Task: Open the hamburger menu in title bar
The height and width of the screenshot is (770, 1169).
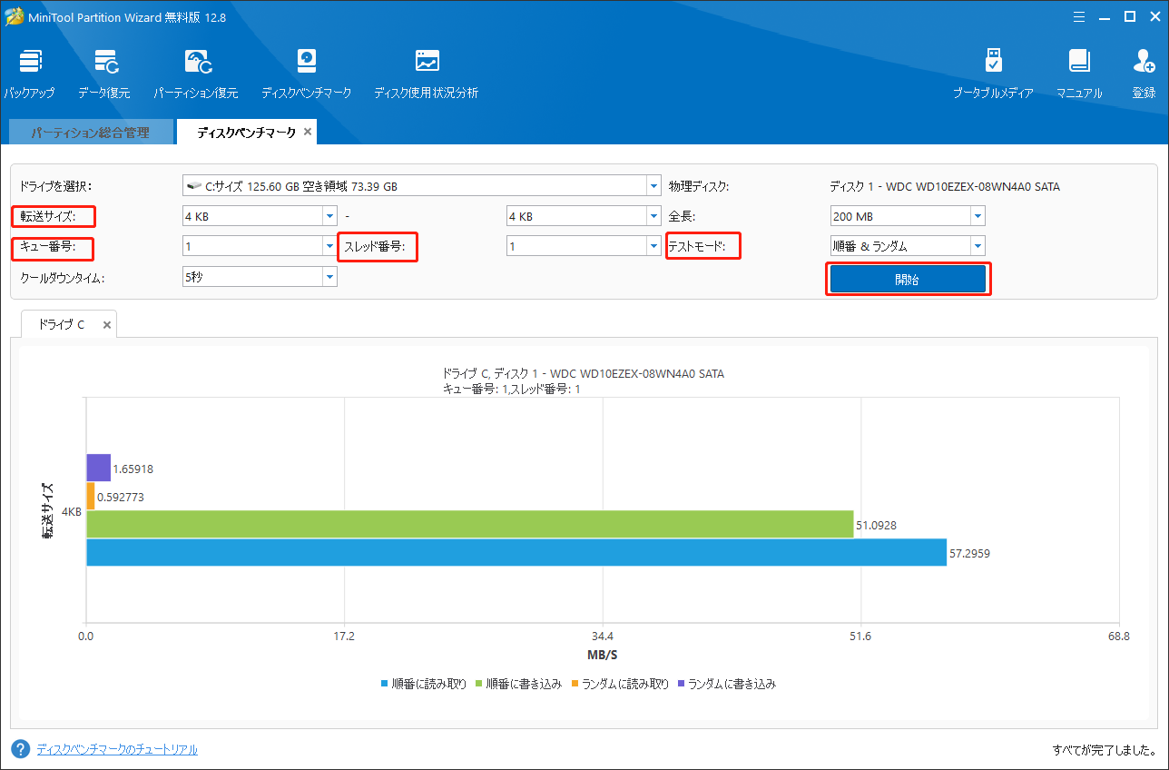Action: (1079, 16)
